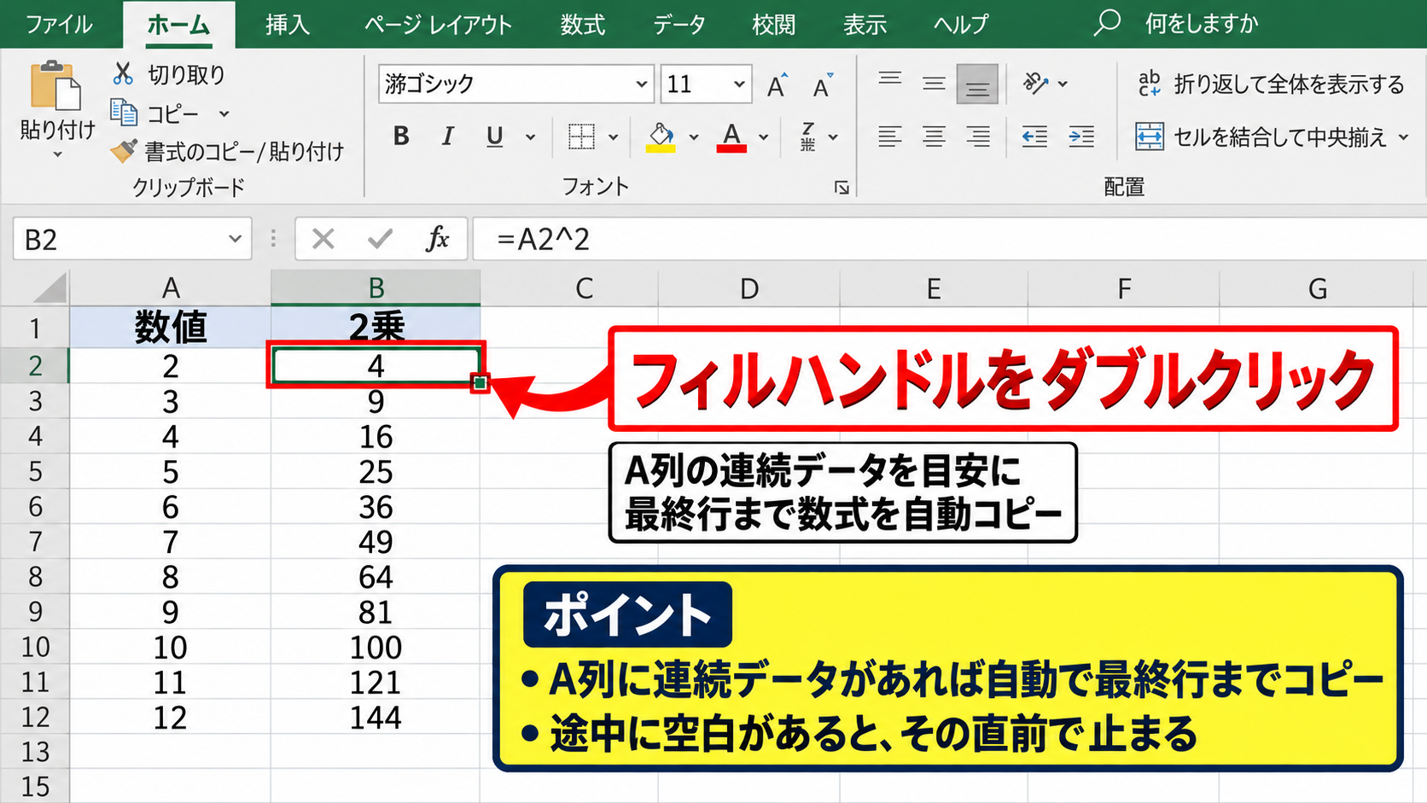
Task: Click the increase indent icon
Action: (x=1081, y=137)
